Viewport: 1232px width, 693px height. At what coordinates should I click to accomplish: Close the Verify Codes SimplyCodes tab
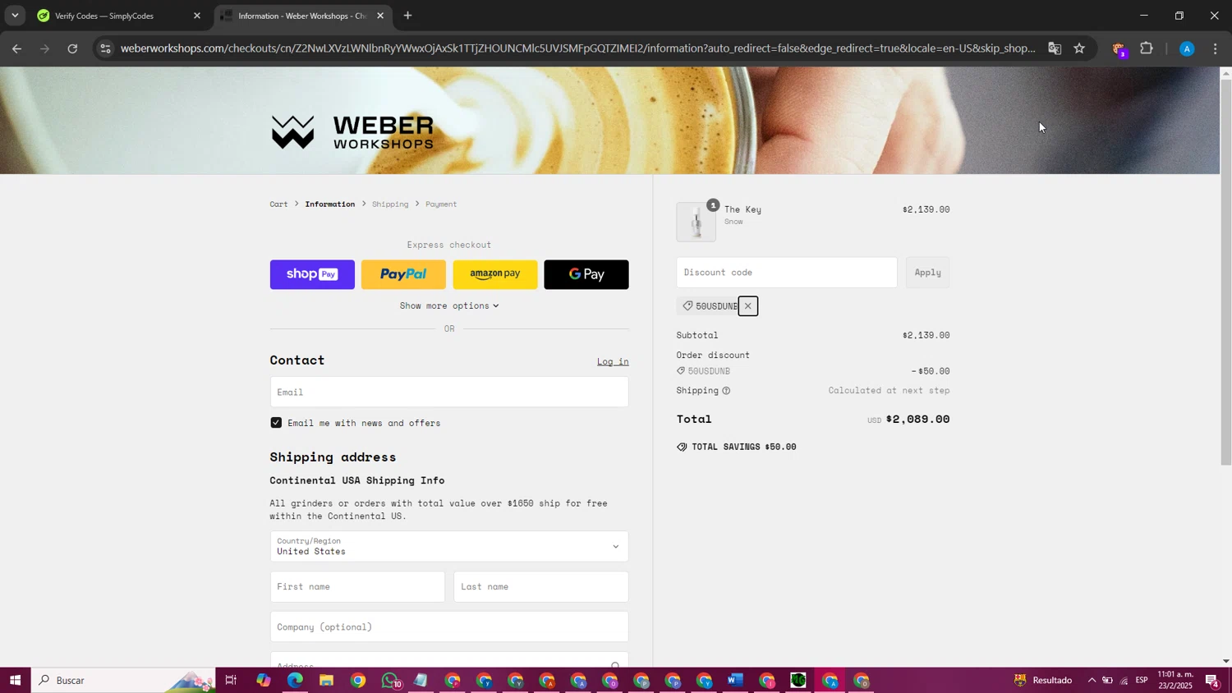[x=197, y=16]
